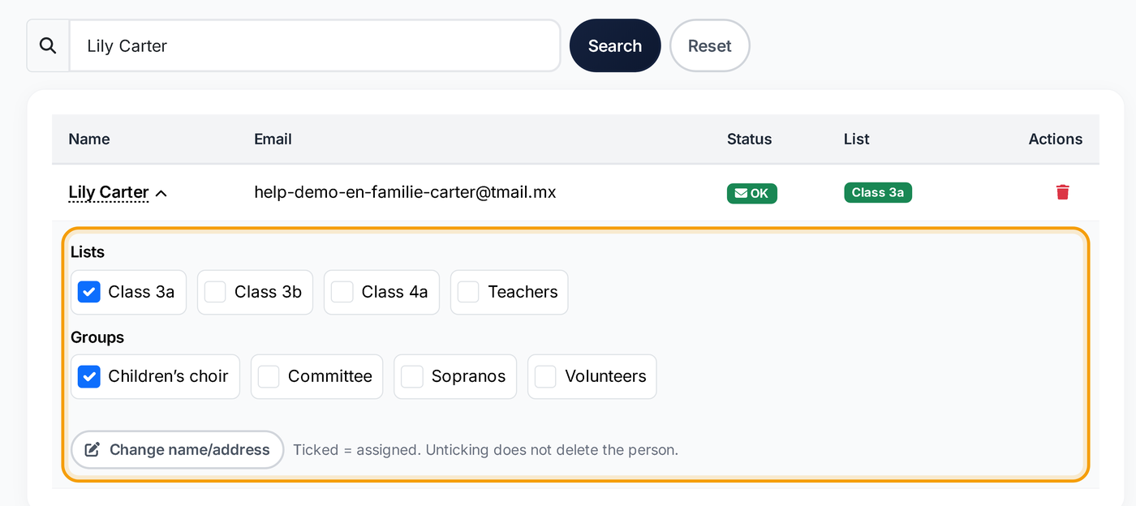
Task: Uncheck the Children's choir group
Action: (89, 376)
